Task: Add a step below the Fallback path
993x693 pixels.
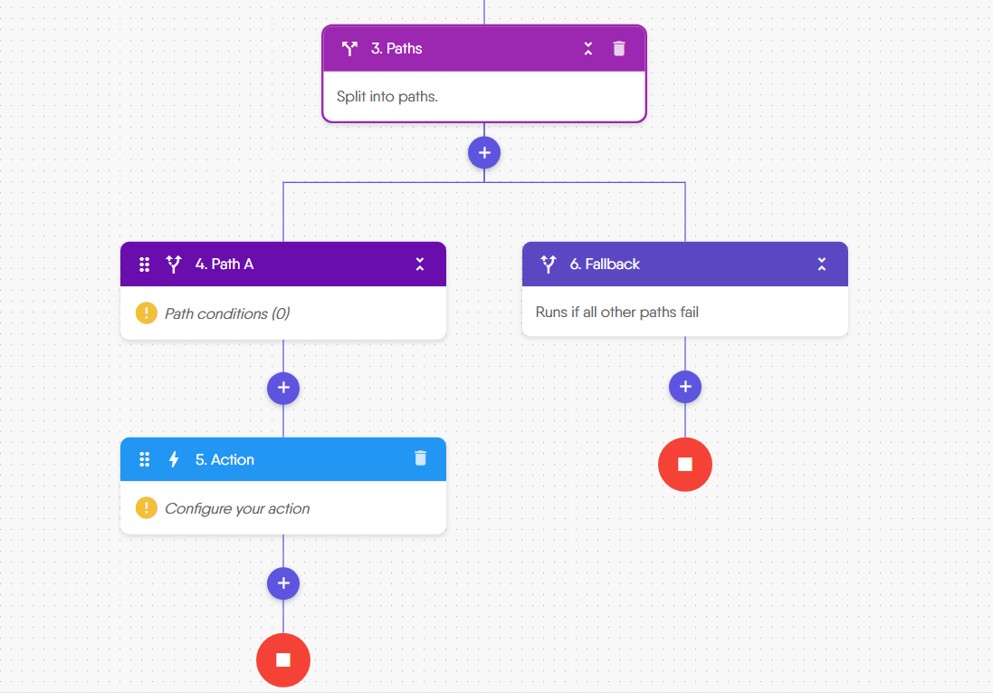Action: click(x=685, y=388)
